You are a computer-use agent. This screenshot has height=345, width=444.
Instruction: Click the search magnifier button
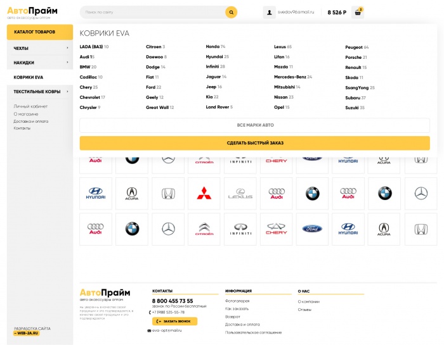pos(231,12)
